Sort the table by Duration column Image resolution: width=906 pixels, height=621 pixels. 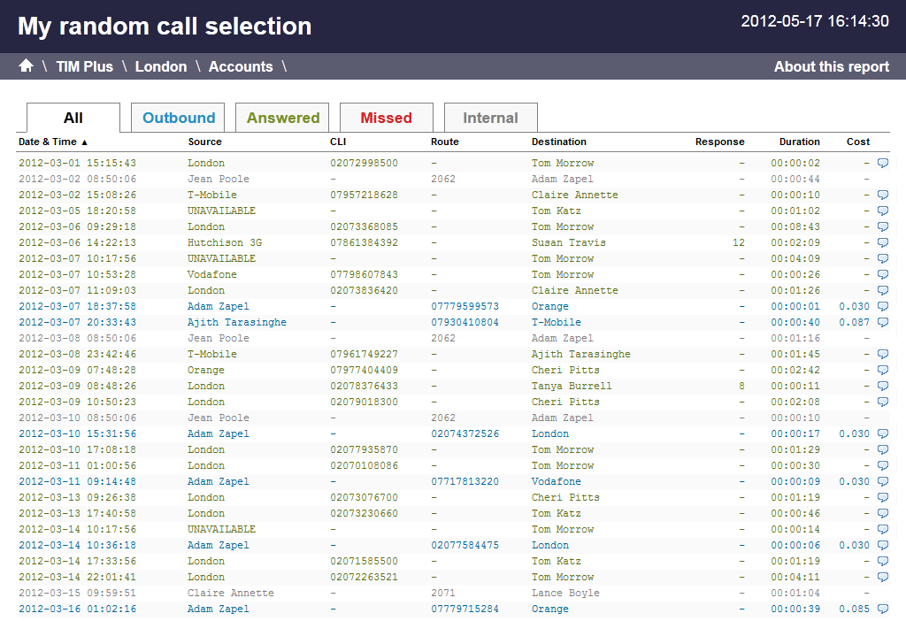799,142
